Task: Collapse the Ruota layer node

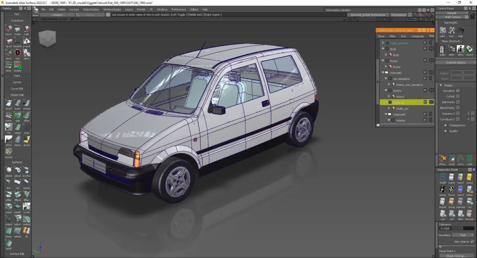Action: click(x=383, y=61)
